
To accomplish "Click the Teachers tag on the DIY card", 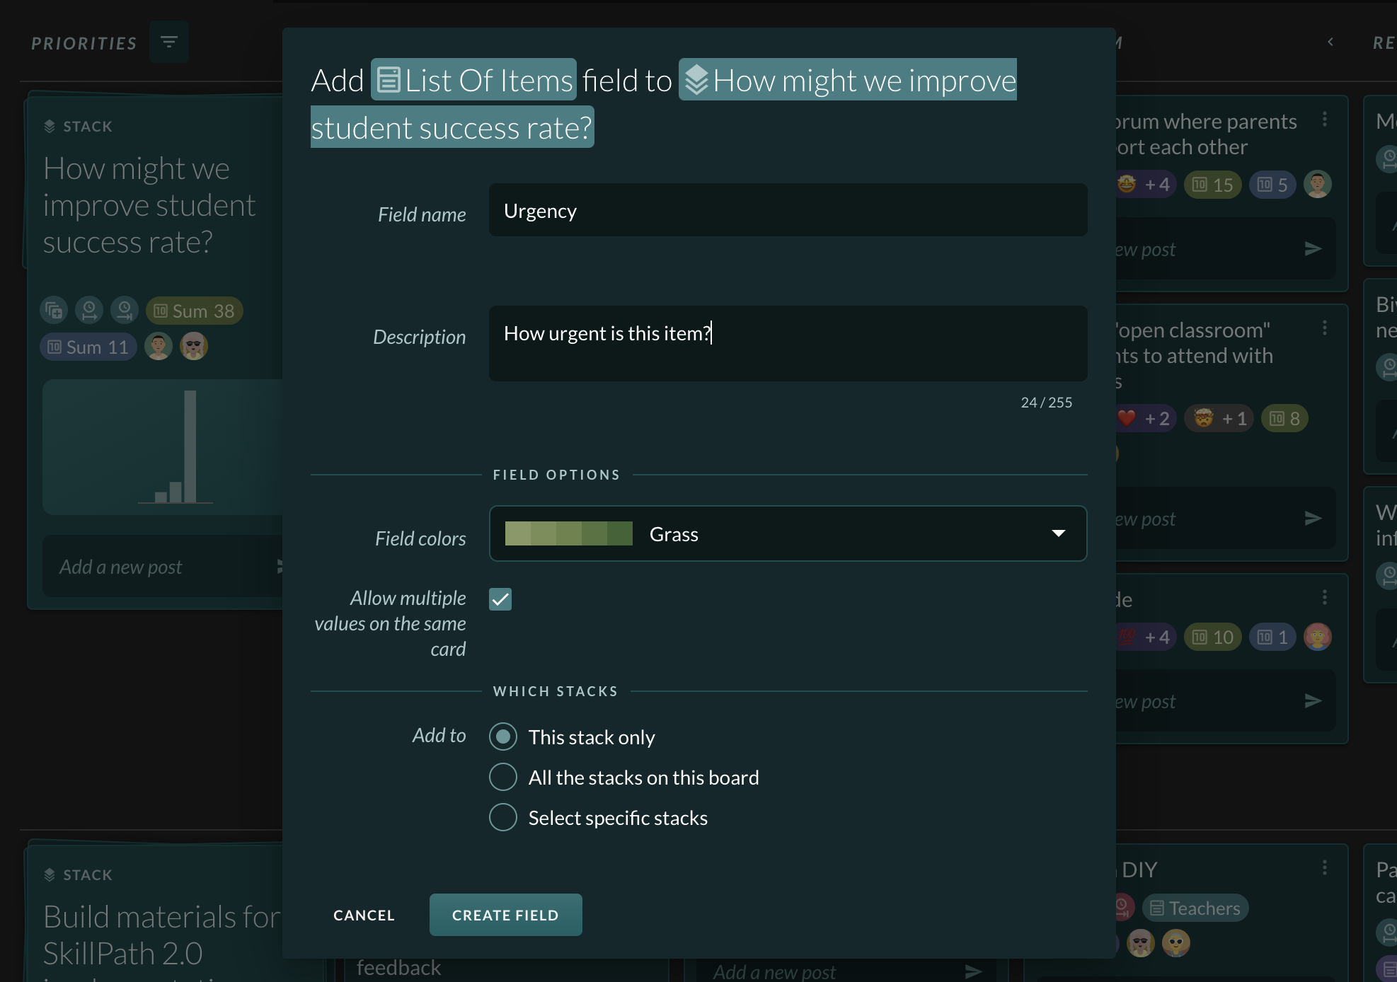I will [1195, 908].
